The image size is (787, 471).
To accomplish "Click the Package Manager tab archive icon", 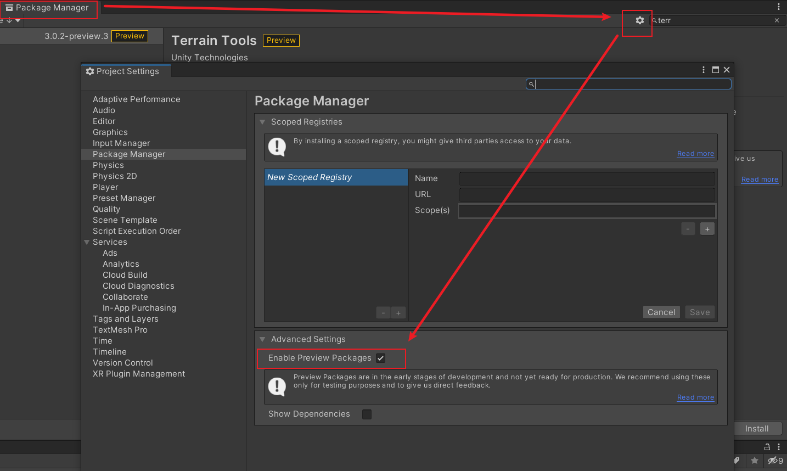I will click(x=9, y=8).
